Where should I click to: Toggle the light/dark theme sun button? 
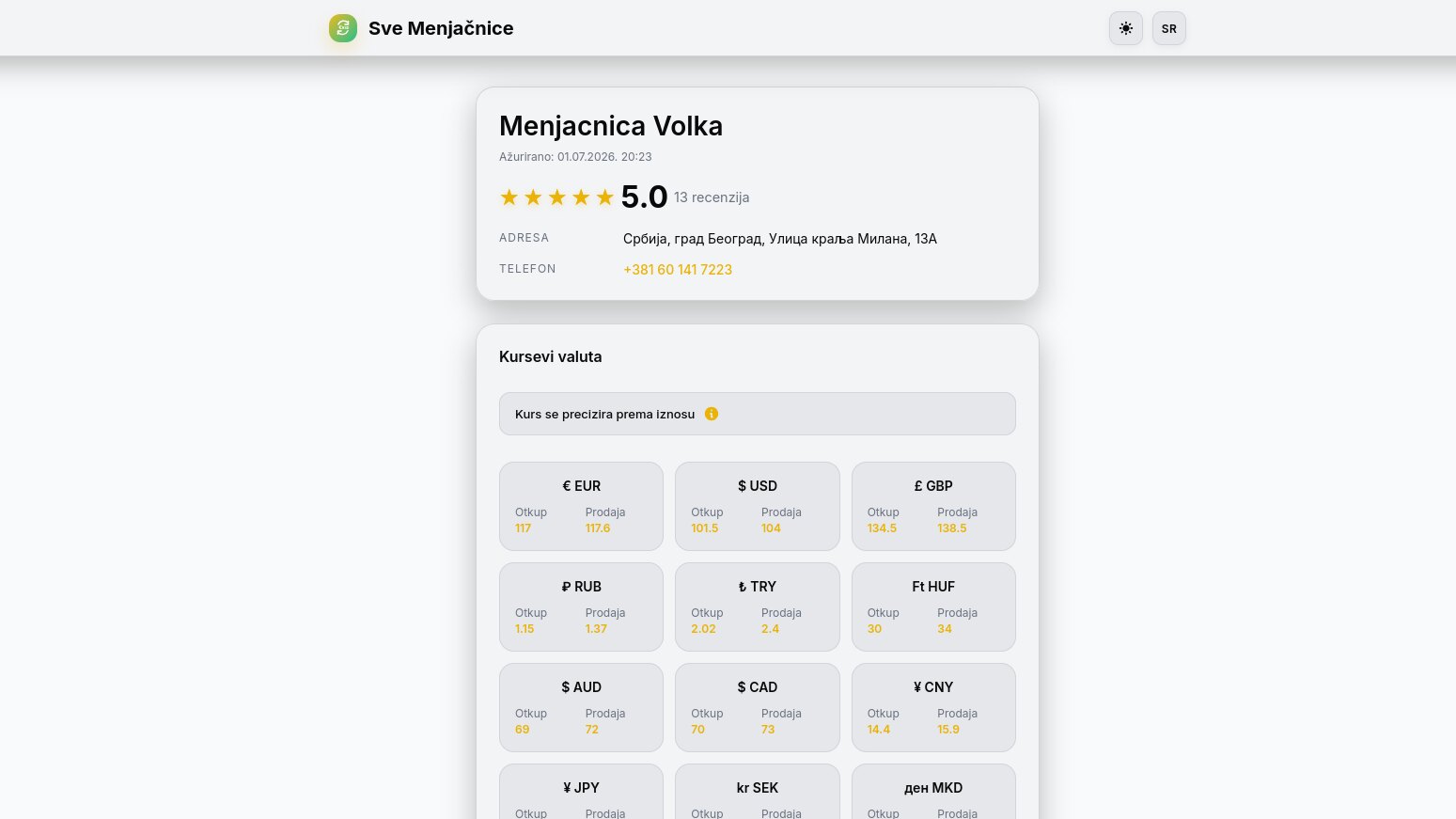[1126, 28]
